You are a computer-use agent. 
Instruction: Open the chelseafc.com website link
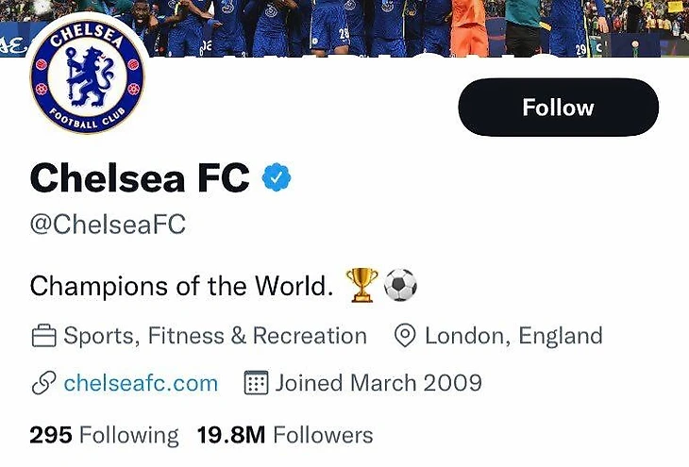point(141,383)
